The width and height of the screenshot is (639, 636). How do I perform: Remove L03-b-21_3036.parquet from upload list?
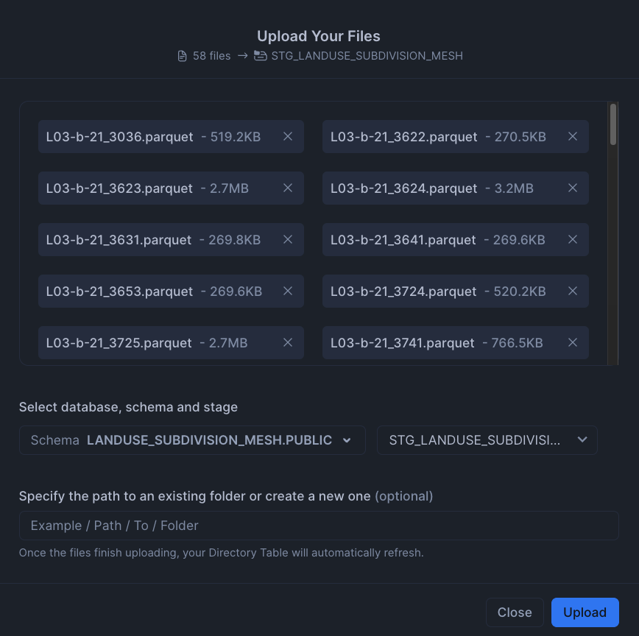[288, 136]
